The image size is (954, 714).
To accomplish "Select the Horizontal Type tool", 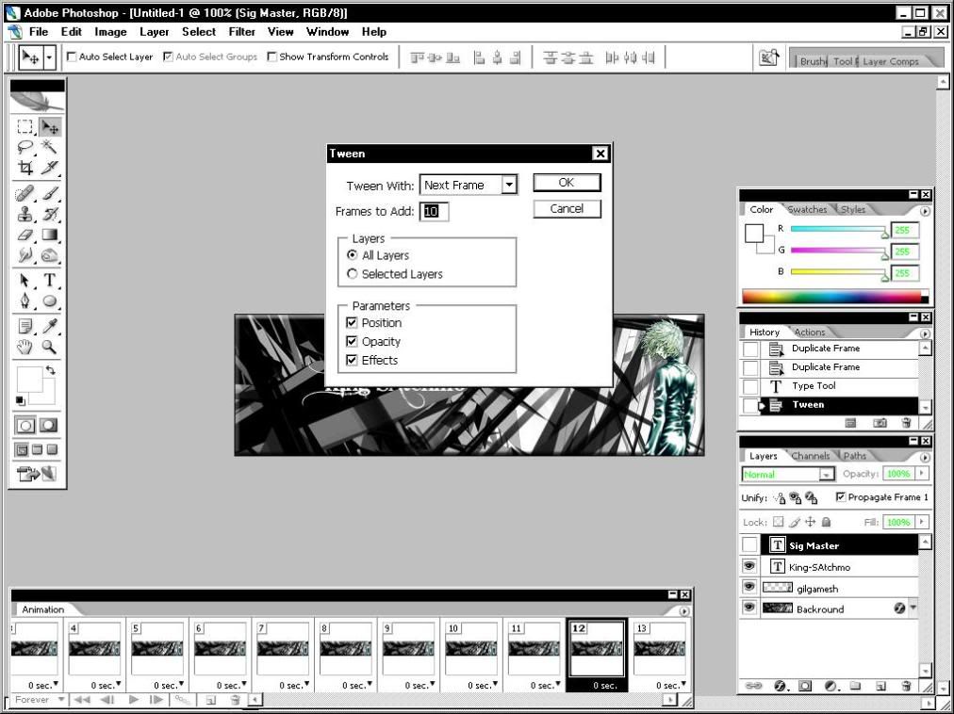I will point(50,281).
